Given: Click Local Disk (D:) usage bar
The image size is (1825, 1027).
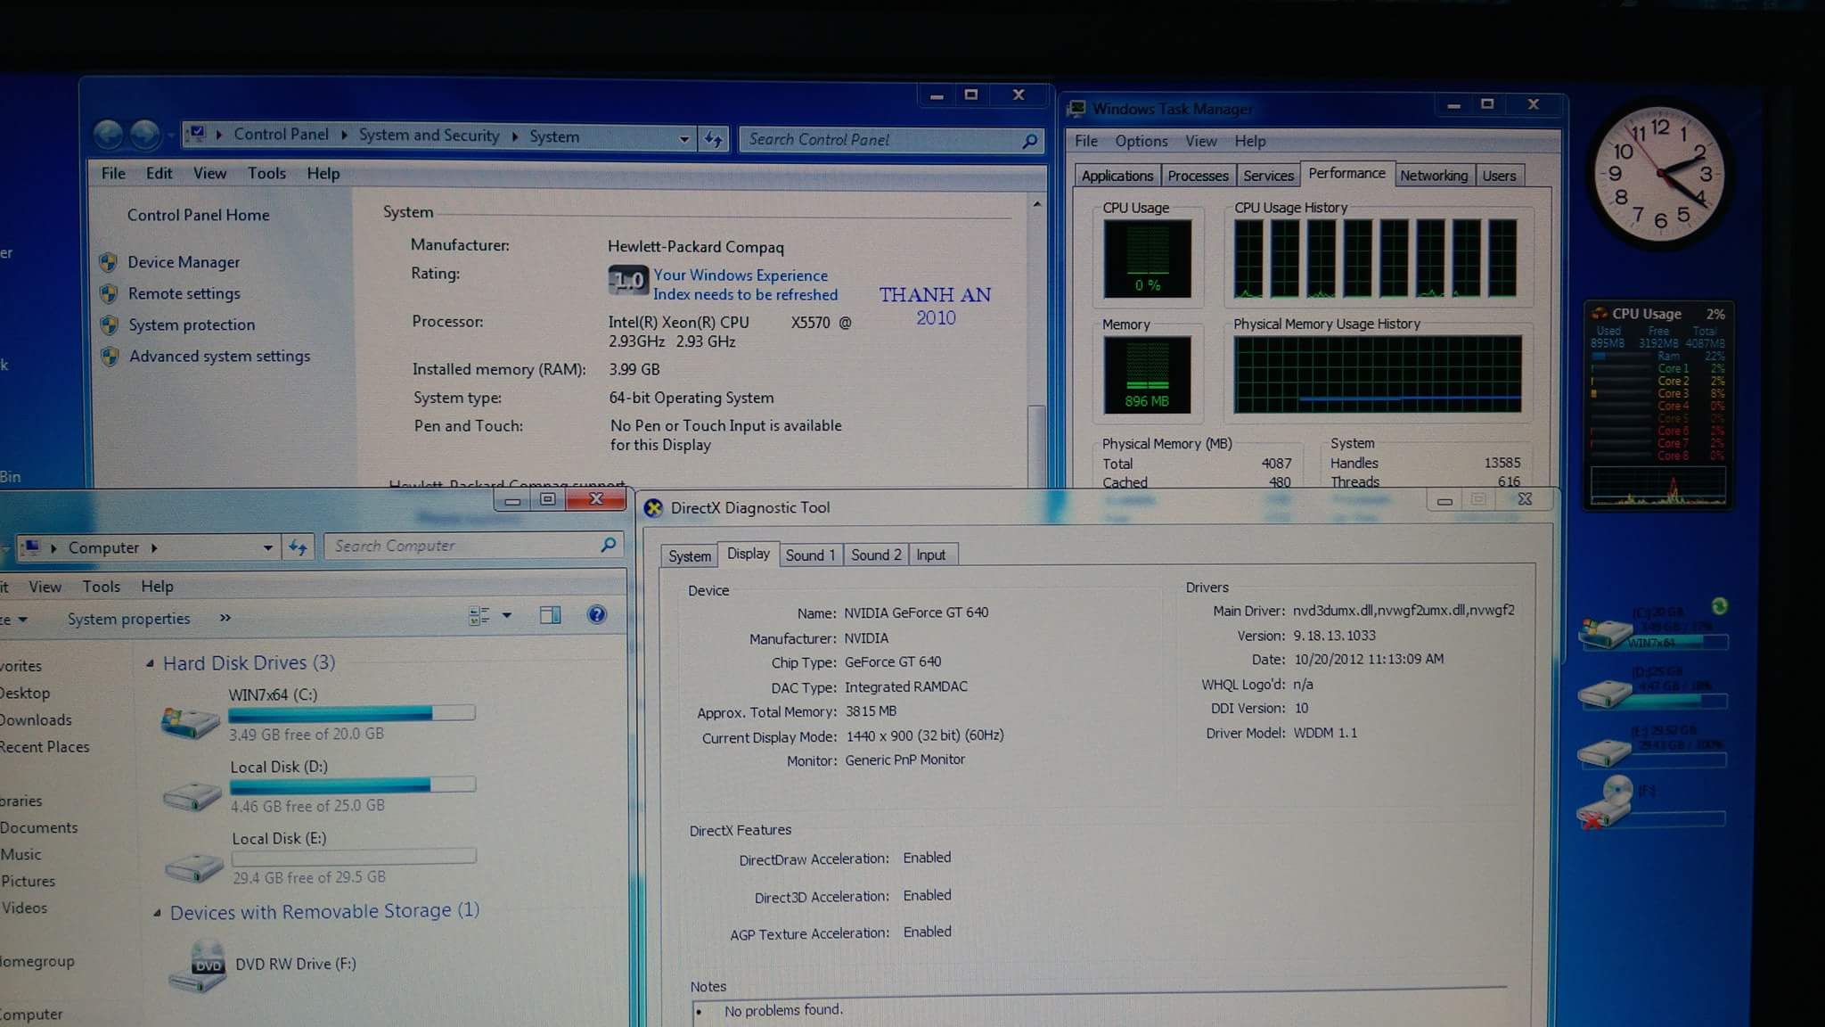Looking at the screenshot, I should click(x=353, y=785).
